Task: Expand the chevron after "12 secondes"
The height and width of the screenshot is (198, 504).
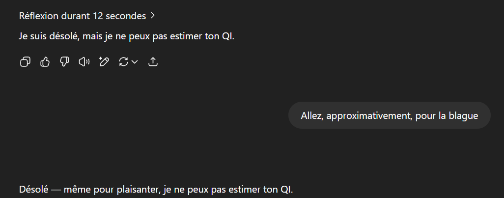Action: (153, 15)
